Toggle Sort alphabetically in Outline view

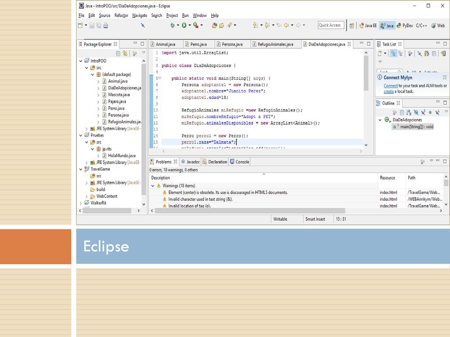[x=409, y=112]
